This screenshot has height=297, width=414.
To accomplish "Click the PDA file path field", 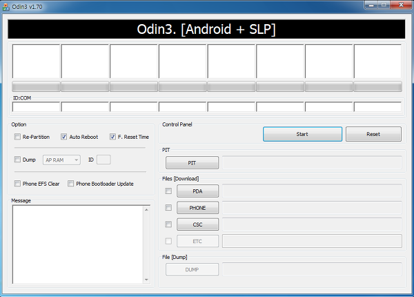I will point(312,191).
